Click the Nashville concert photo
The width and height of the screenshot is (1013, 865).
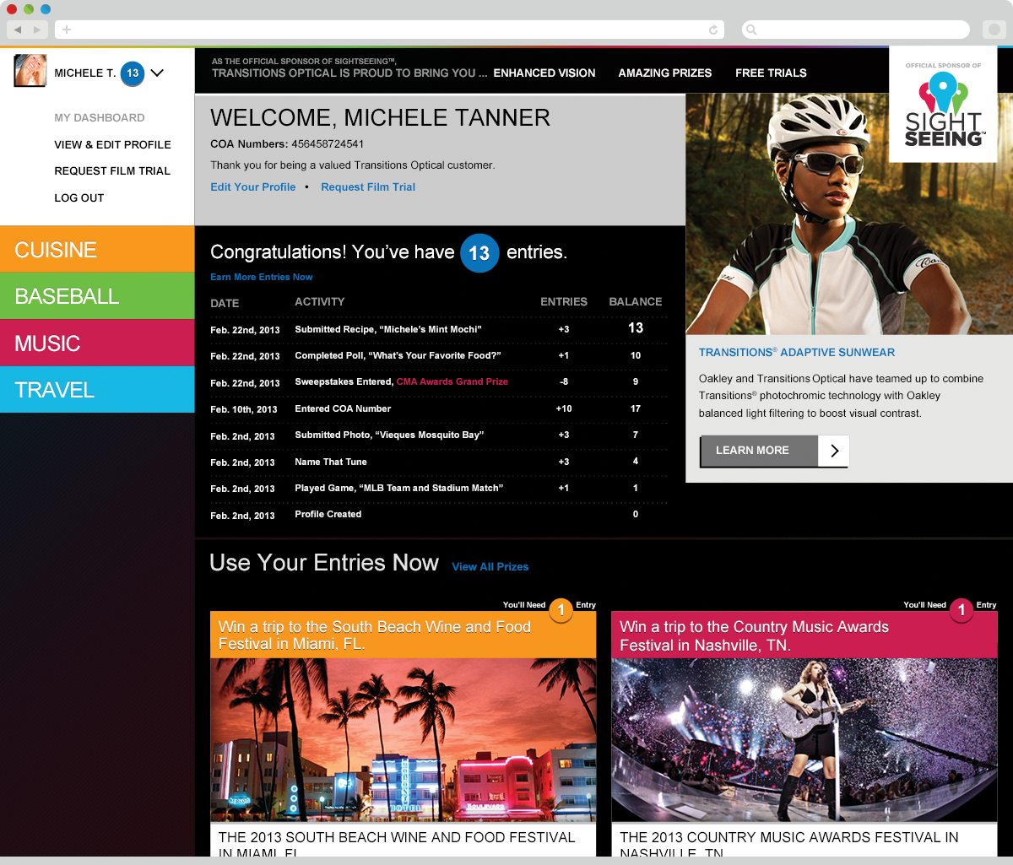(x=804, y=740)
